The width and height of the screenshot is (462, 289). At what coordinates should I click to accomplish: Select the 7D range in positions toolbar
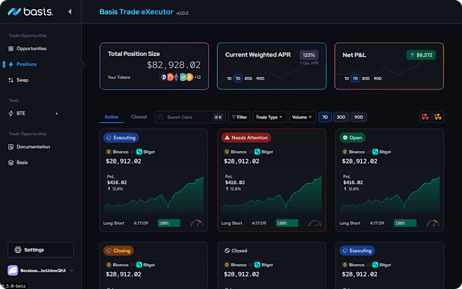(x=325, y=117)
